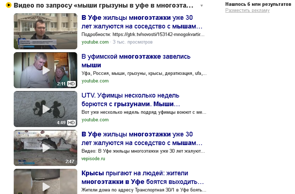Click the HD badge on 2:11 video
This screenshot has width=295, height=194.
click(71, 84)
